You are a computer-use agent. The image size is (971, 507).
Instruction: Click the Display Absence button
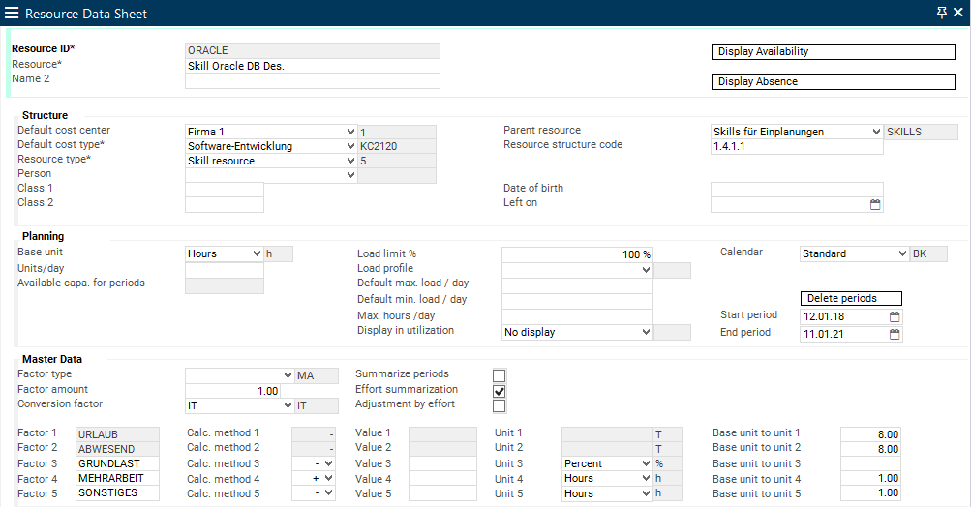[833, 82]
